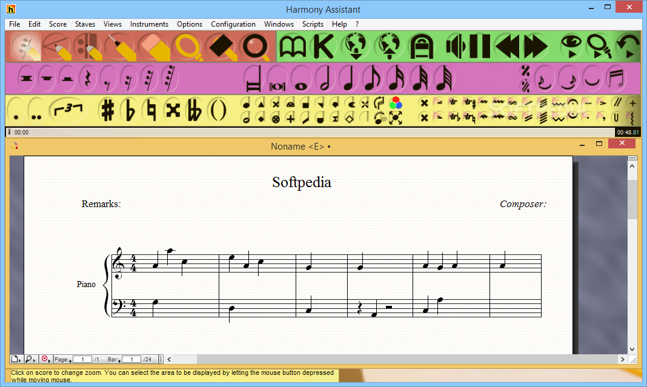
Task: Select the black magnifying glass zoom tool
Action: click(x=256, y=46)
